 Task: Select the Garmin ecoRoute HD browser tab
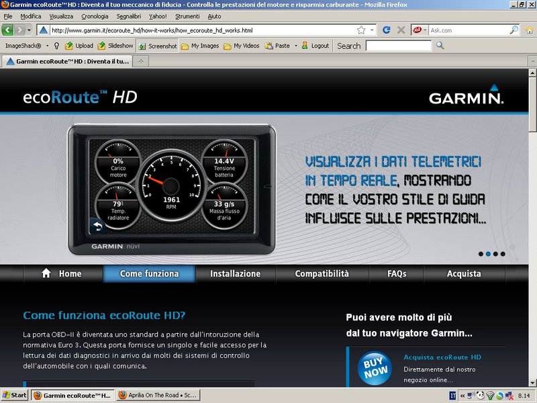(68, 61)
